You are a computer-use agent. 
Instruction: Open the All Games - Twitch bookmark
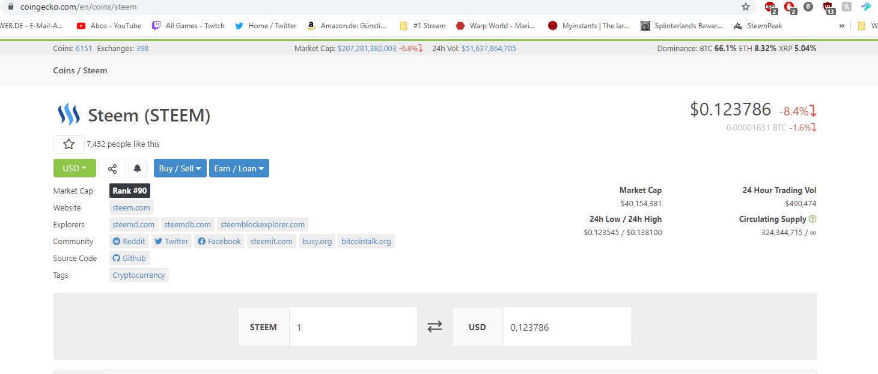[x=188, y=26]
